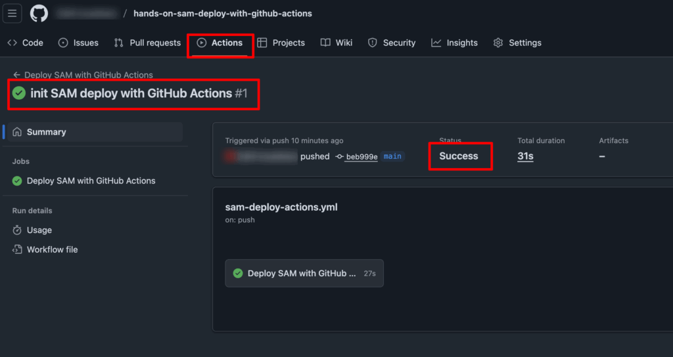Click the main branch label
This screenshot has height=357, width=673.
392,156
